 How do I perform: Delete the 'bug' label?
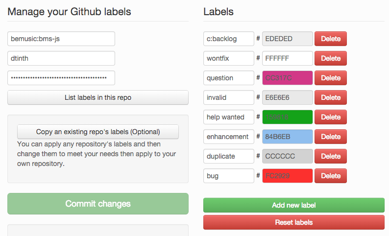click(x=330, y=176)
